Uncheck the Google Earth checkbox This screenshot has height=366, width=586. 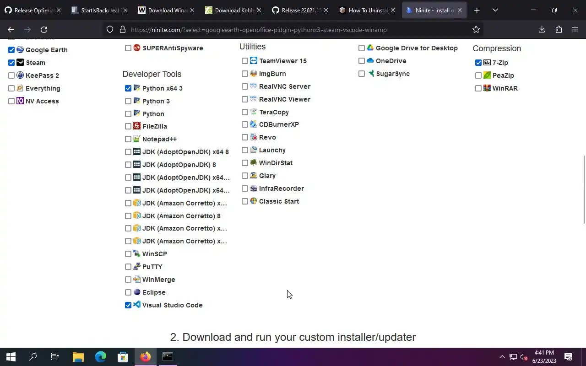click(11, 50)
